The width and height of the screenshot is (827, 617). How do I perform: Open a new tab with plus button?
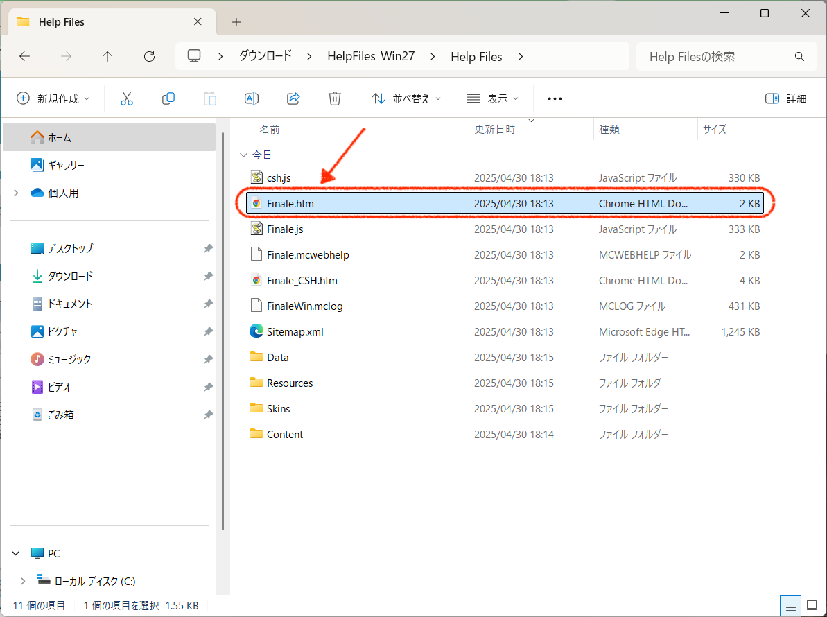tap(236, 22)
